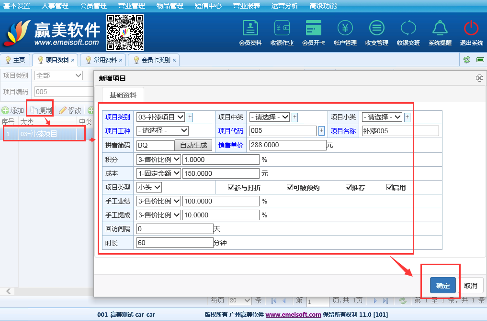Open the 项目类型 dropdown showing 小头

click(149, 187)
